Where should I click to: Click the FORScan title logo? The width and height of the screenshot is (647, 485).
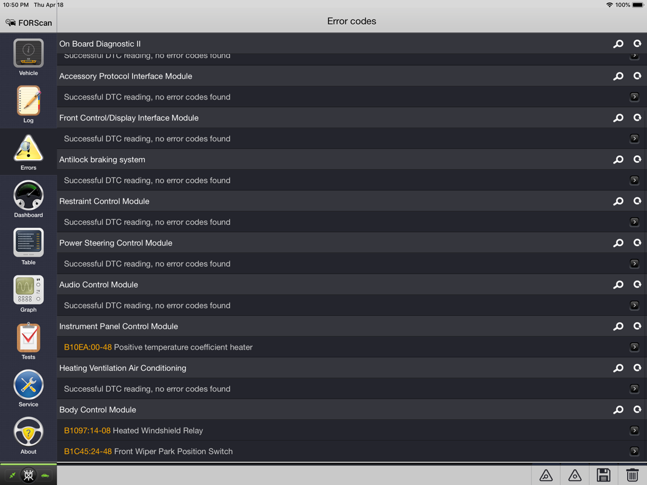click(29, 23)
